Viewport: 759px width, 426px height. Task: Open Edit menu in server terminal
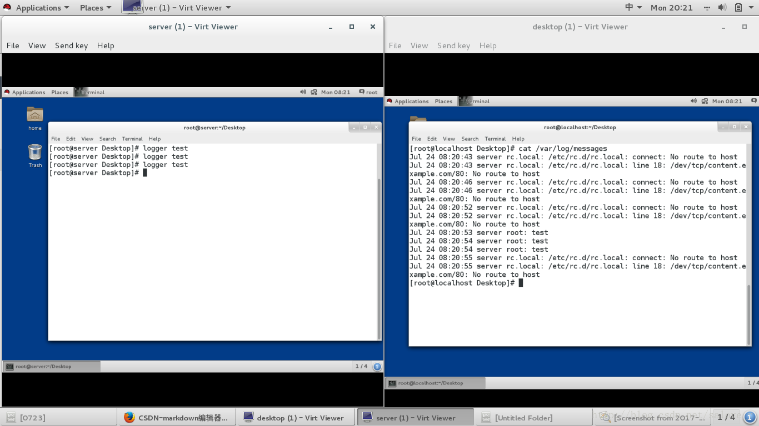(x=71, y=139)
